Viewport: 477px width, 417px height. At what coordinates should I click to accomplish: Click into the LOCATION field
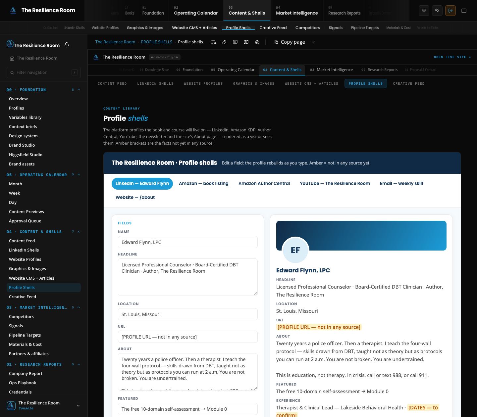188,314
